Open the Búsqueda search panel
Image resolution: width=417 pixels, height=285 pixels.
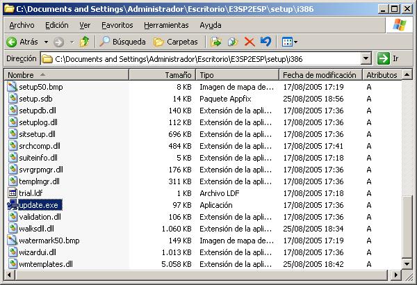122,42
